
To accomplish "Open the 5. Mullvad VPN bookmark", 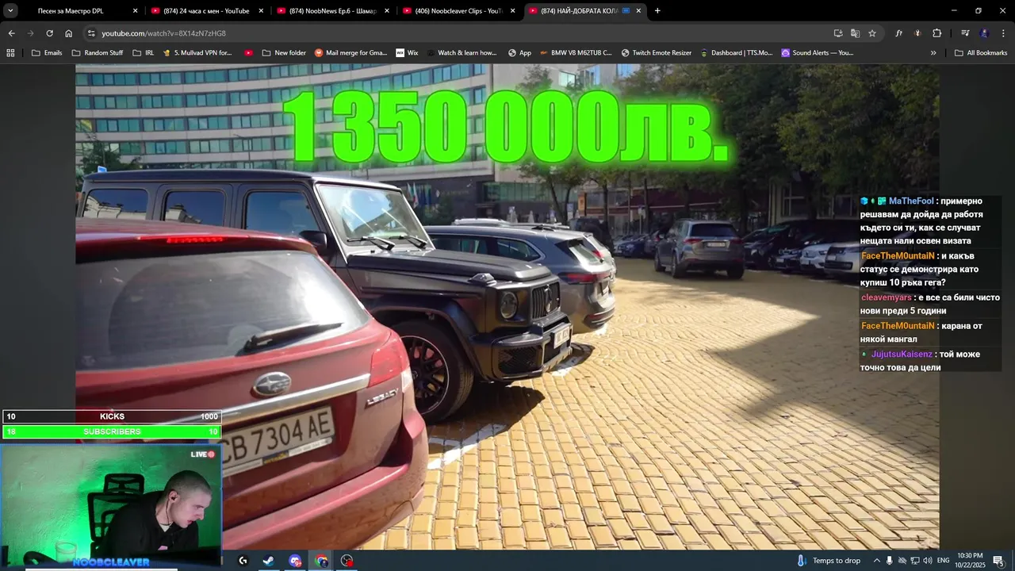I will point(197,53).
